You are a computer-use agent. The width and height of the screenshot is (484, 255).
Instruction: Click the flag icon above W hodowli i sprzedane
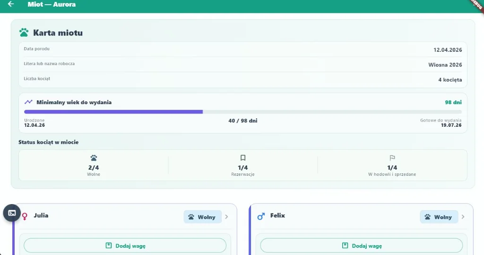392,158
